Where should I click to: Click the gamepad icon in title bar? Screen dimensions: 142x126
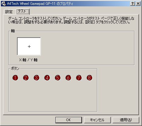click(4, 4)
